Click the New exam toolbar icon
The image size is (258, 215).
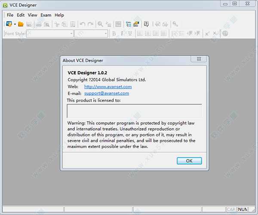tap(9, 24)
